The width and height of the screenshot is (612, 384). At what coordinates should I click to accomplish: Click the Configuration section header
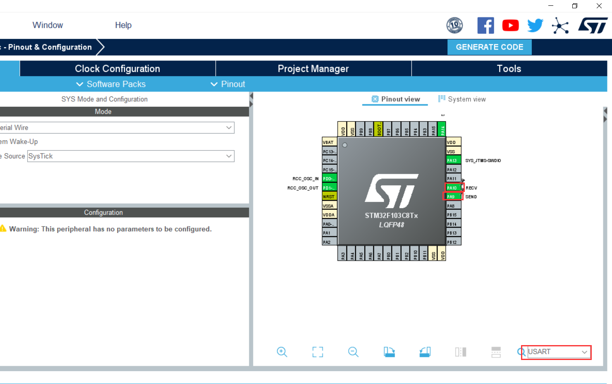coord(124,213)
